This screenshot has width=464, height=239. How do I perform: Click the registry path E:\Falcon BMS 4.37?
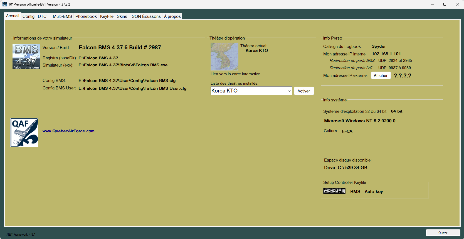tap(98, 58)
